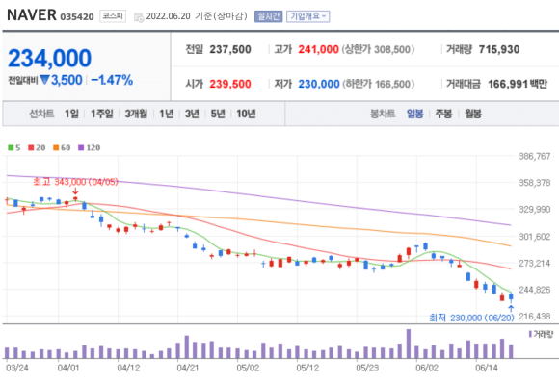Click the red 20-day moving average legend
This screenshot has height=383, width=559.
point(37,148)
